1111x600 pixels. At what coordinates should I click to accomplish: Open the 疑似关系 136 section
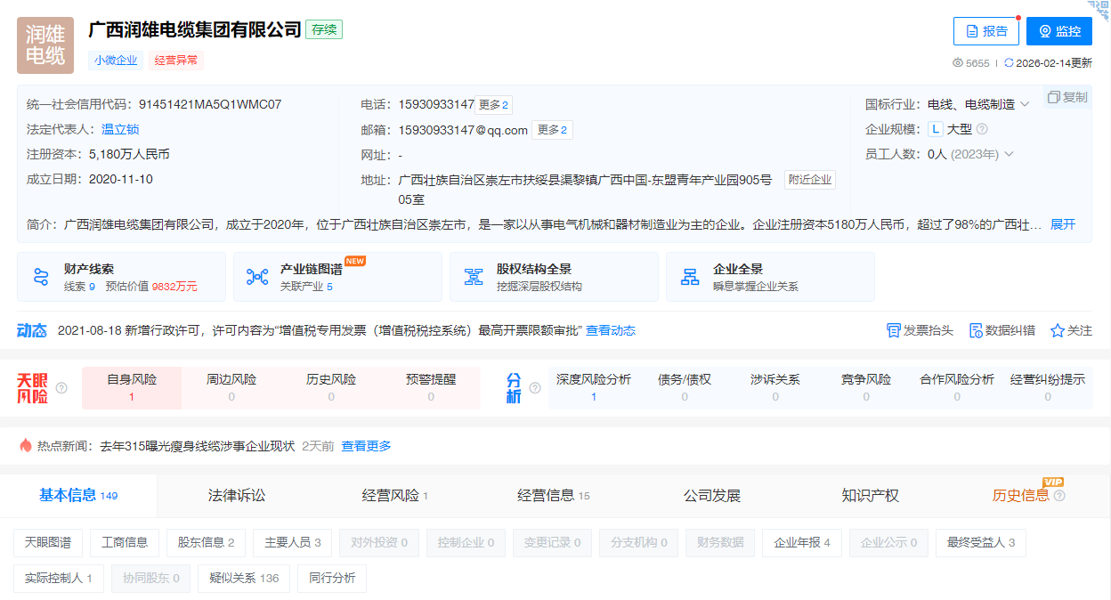pyautogui.click(x=244, y=578)
